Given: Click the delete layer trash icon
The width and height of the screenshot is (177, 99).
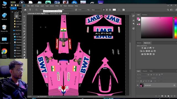Looking at the screenshot, I should coord(175,96).
